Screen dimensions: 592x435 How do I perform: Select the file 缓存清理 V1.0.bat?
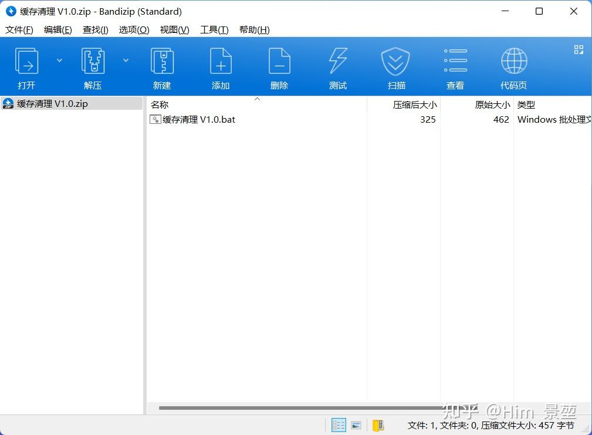pos(198,120)
